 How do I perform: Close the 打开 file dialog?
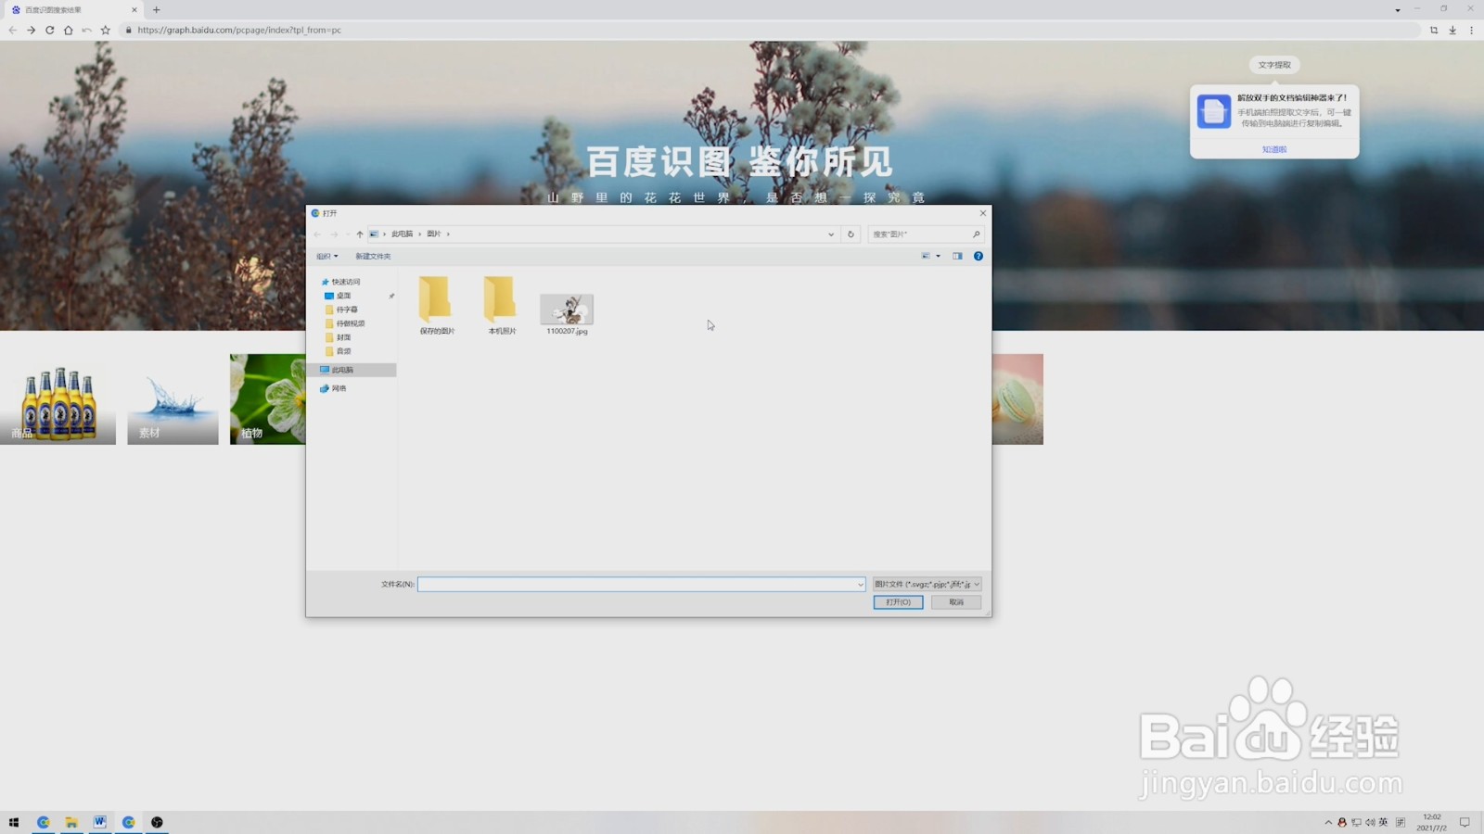click(982, 213)
